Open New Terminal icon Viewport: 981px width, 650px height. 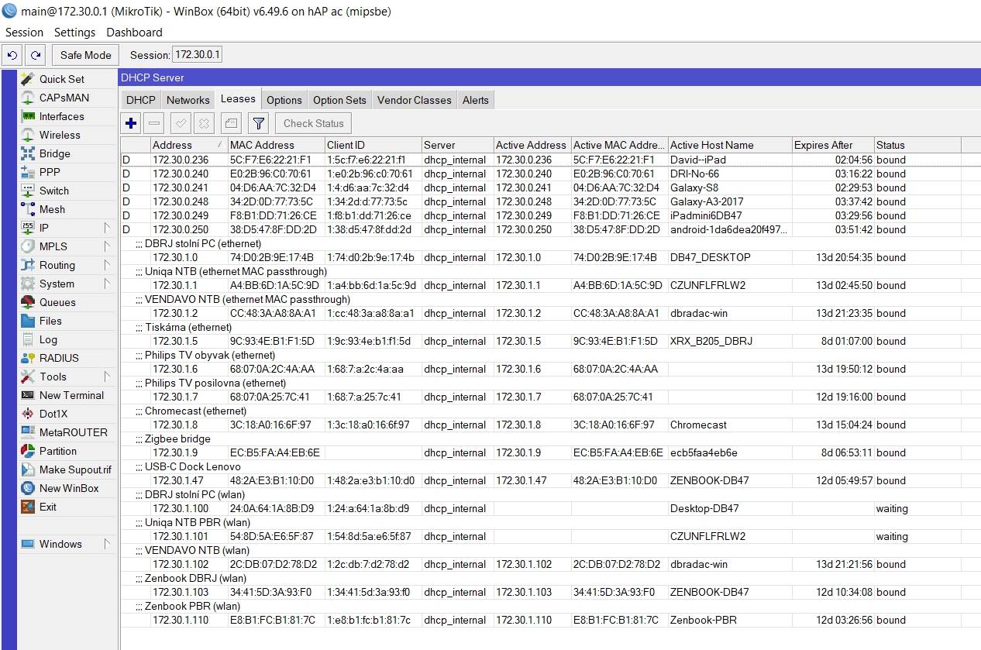[x=28, y=395]
